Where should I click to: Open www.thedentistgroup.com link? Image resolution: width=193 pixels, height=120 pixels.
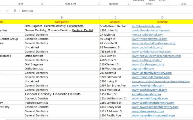[x=149, y=39]
